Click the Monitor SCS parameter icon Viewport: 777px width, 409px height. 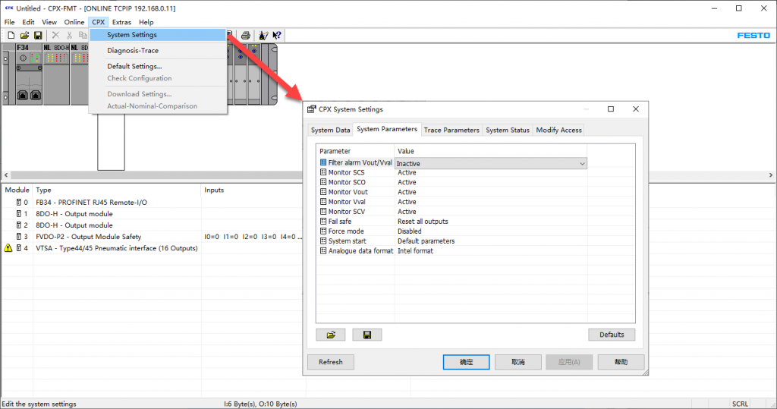click(x=323, y=172)
